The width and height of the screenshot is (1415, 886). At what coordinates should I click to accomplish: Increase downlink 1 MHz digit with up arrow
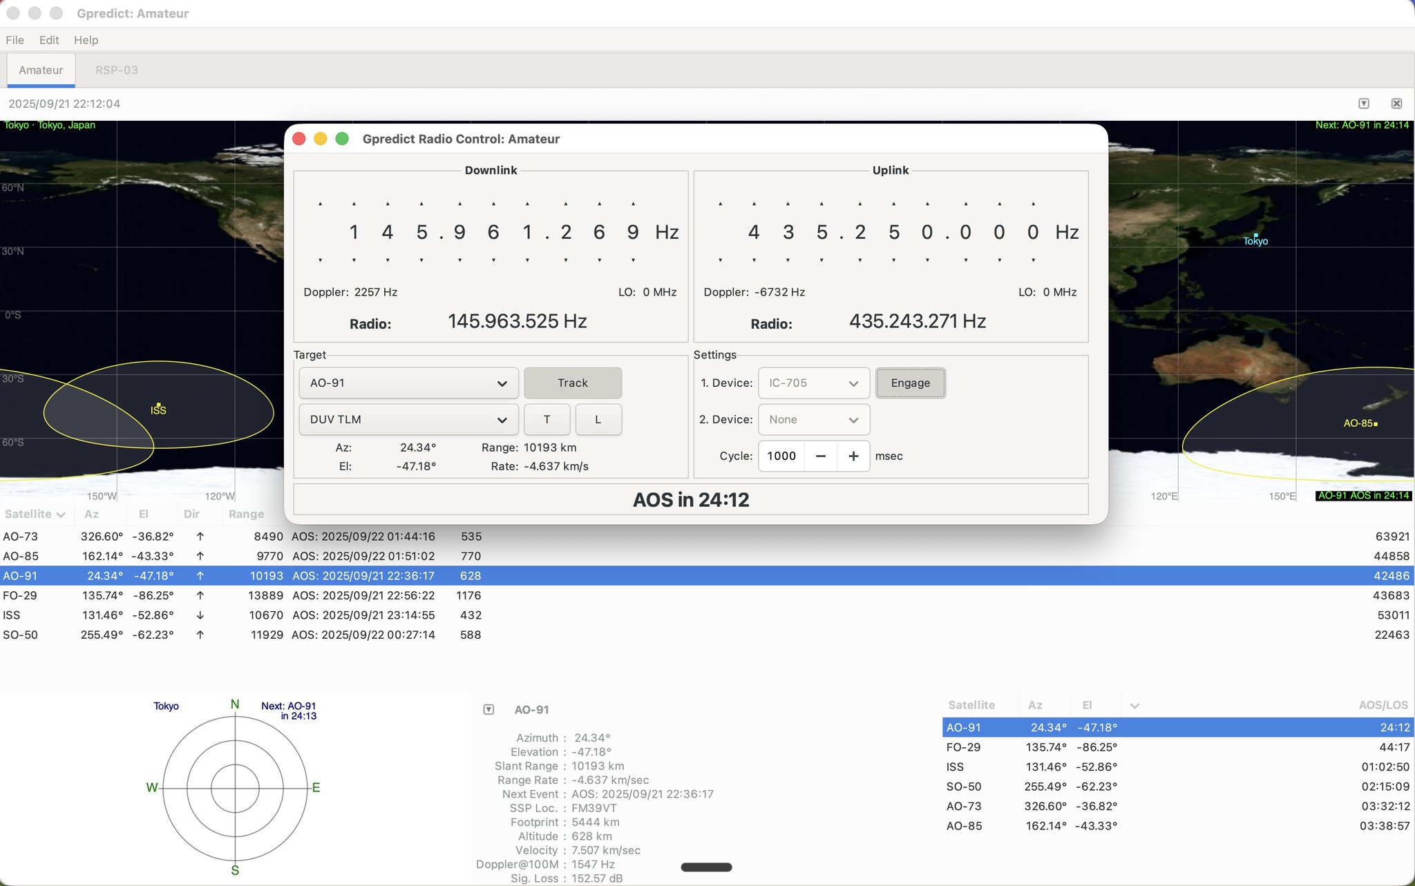point(421,204)
